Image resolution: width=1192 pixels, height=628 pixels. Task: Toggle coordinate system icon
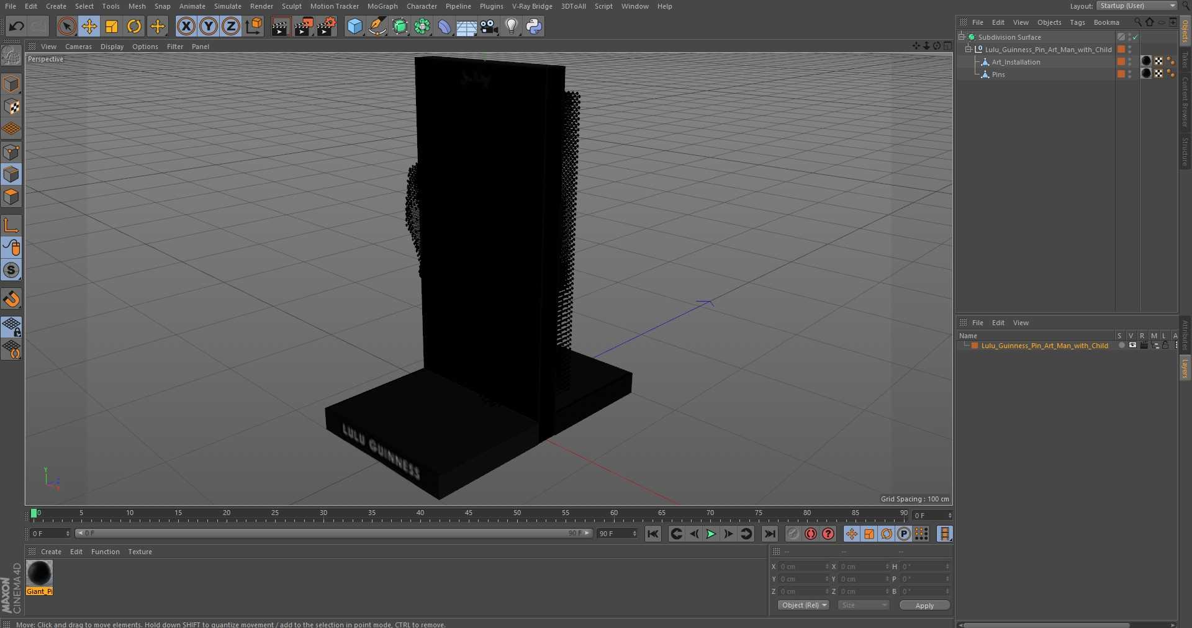(254, 26)
